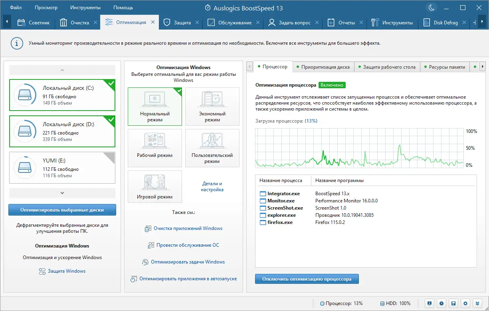Viewport: 489px width, 311px height.
Task: Select Экономный режим mode
Action: pos(212,107)
